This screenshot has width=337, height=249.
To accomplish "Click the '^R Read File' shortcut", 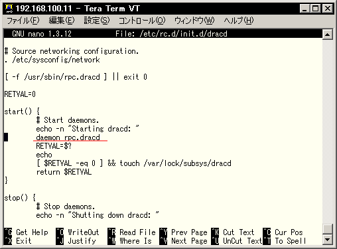I will point(132,232).
